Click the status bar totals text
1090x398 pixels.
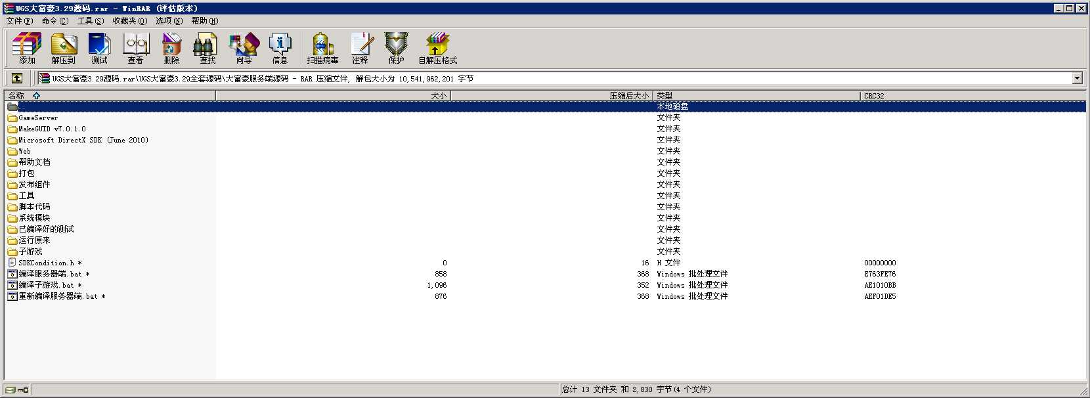[x=636, y=389]
